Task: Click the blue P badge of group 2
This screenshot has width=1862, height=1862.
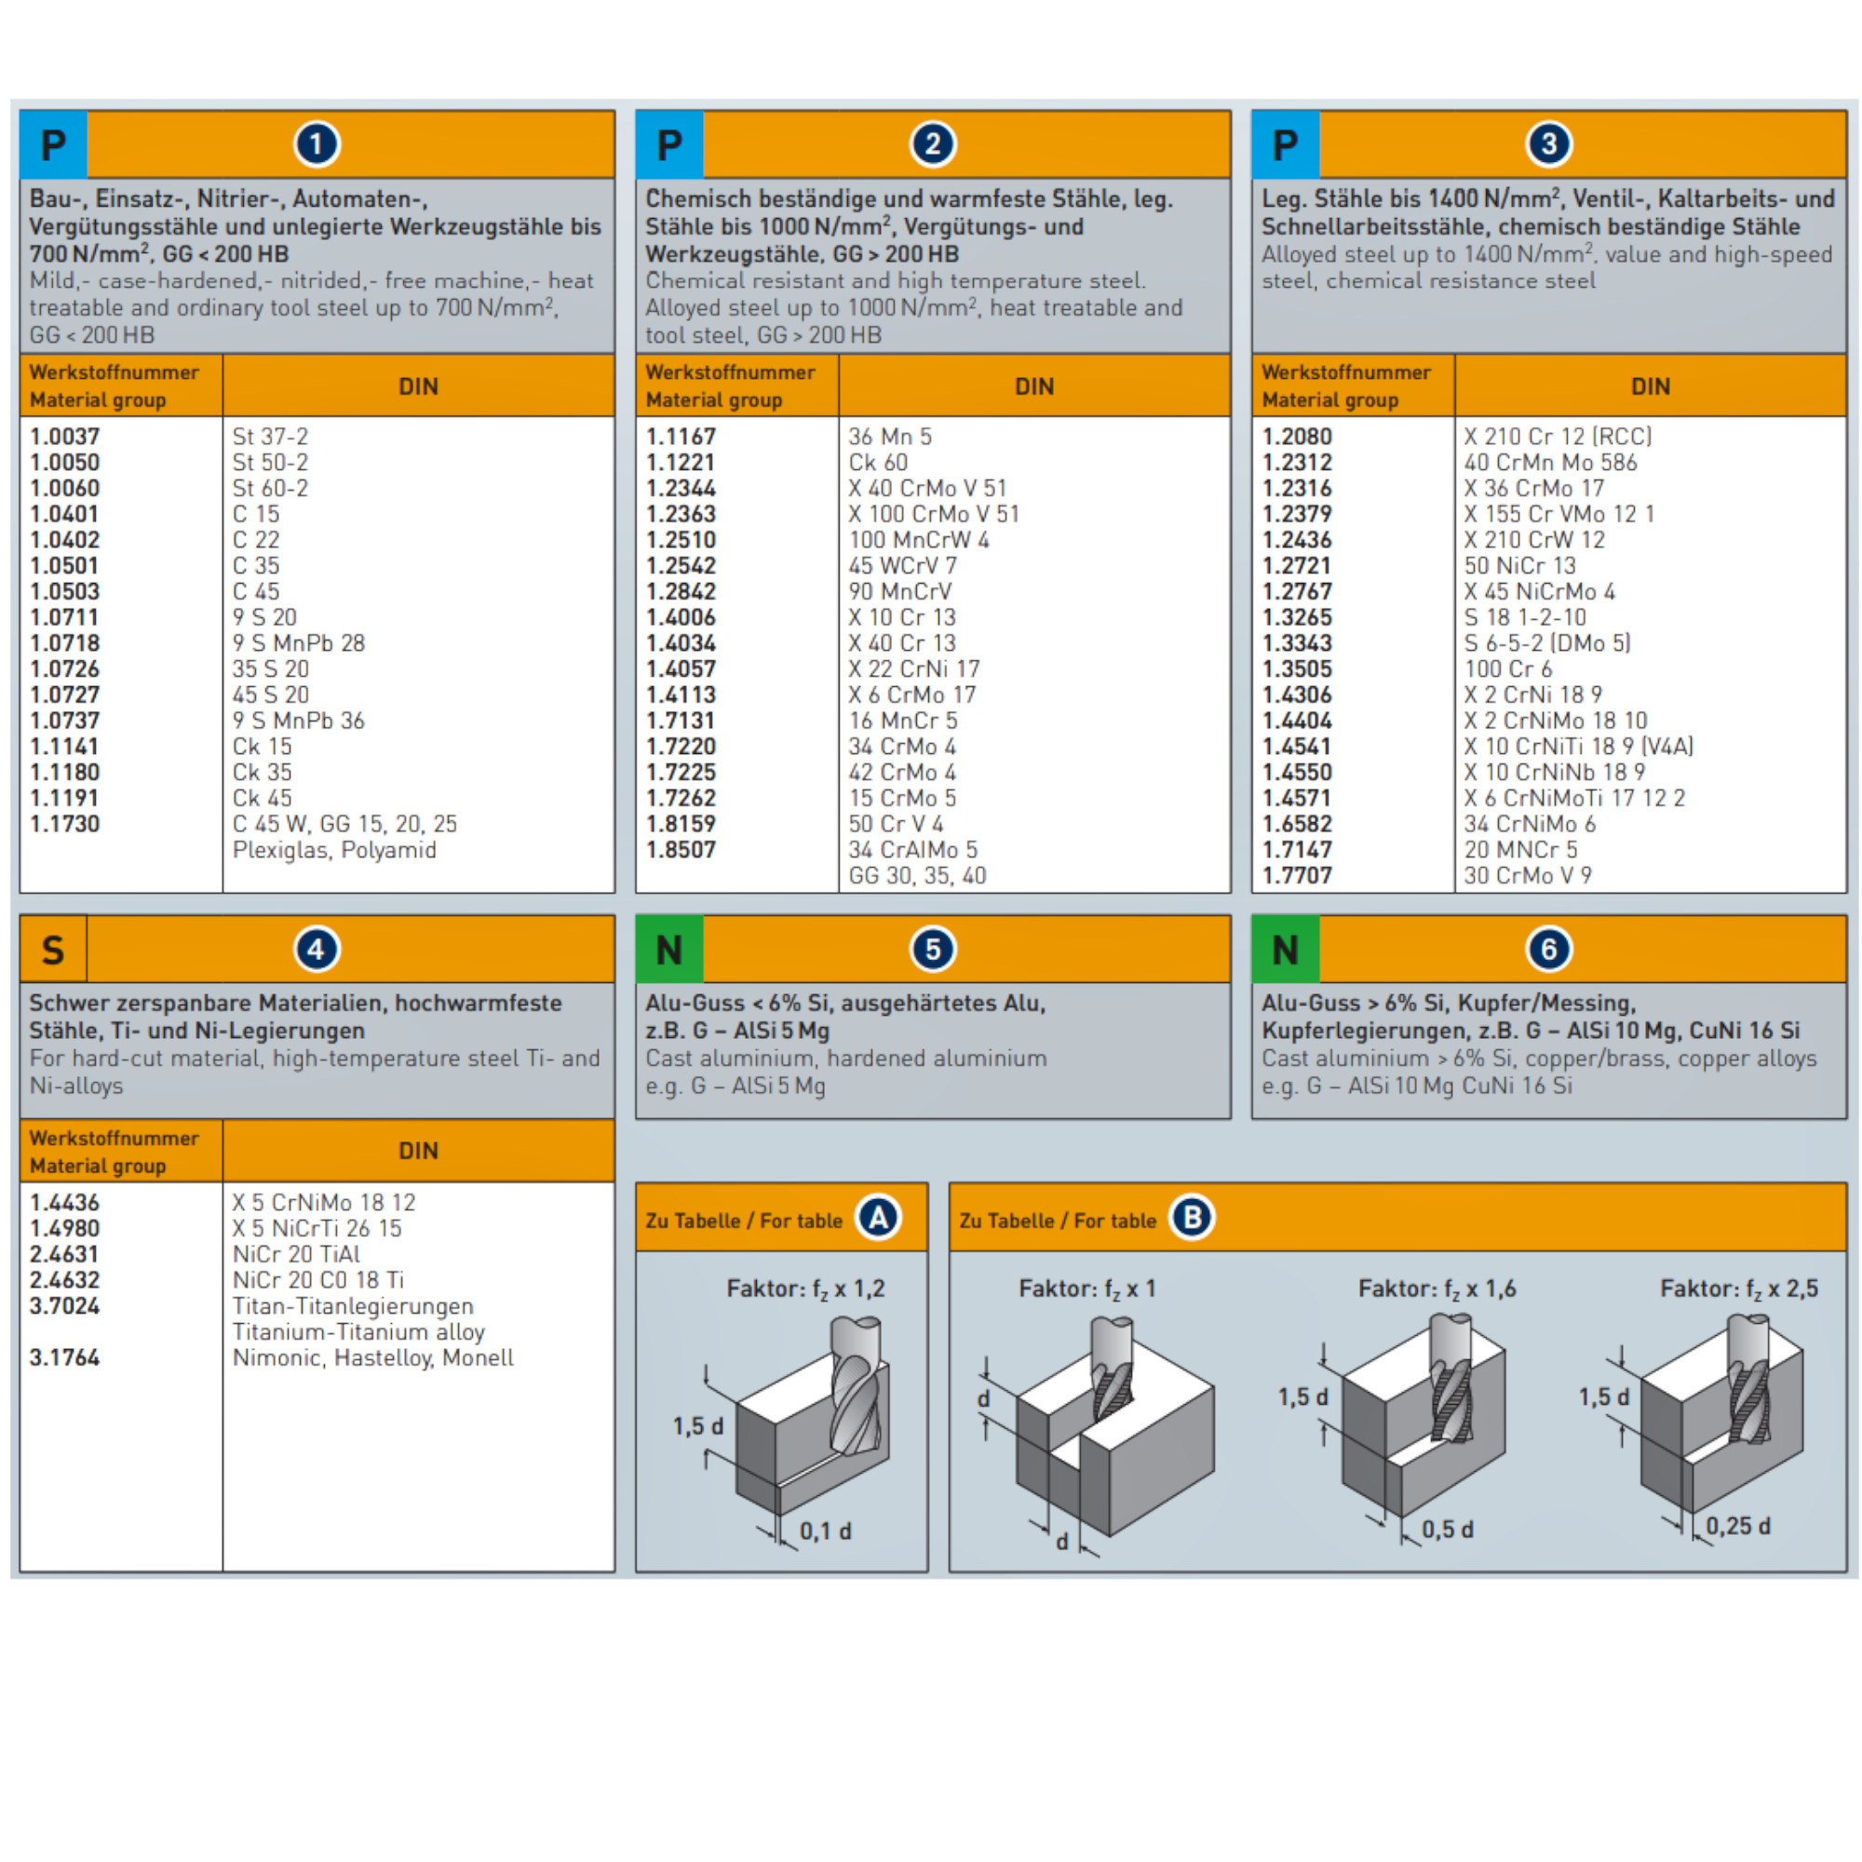Action: click(669, 144)
